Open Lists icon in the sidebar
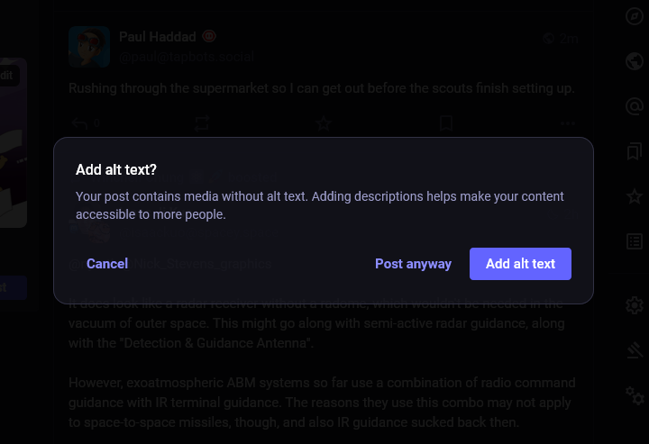This screenshot has width=649, height=444. point(635,240)
